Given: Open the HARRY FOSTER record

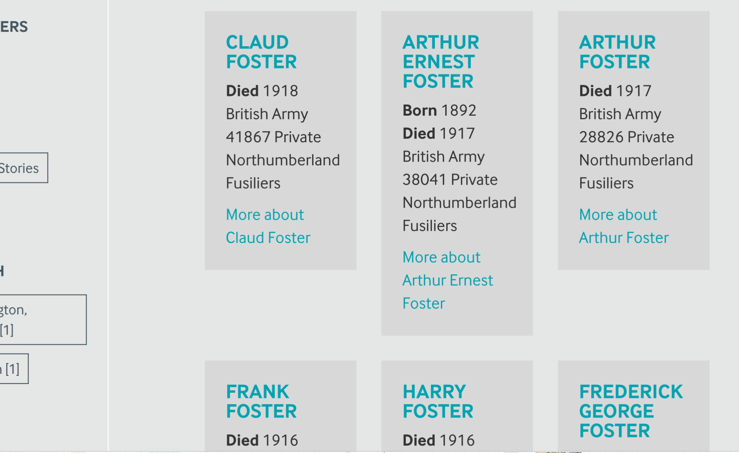Looking at the screenshot, I should 437,402.
